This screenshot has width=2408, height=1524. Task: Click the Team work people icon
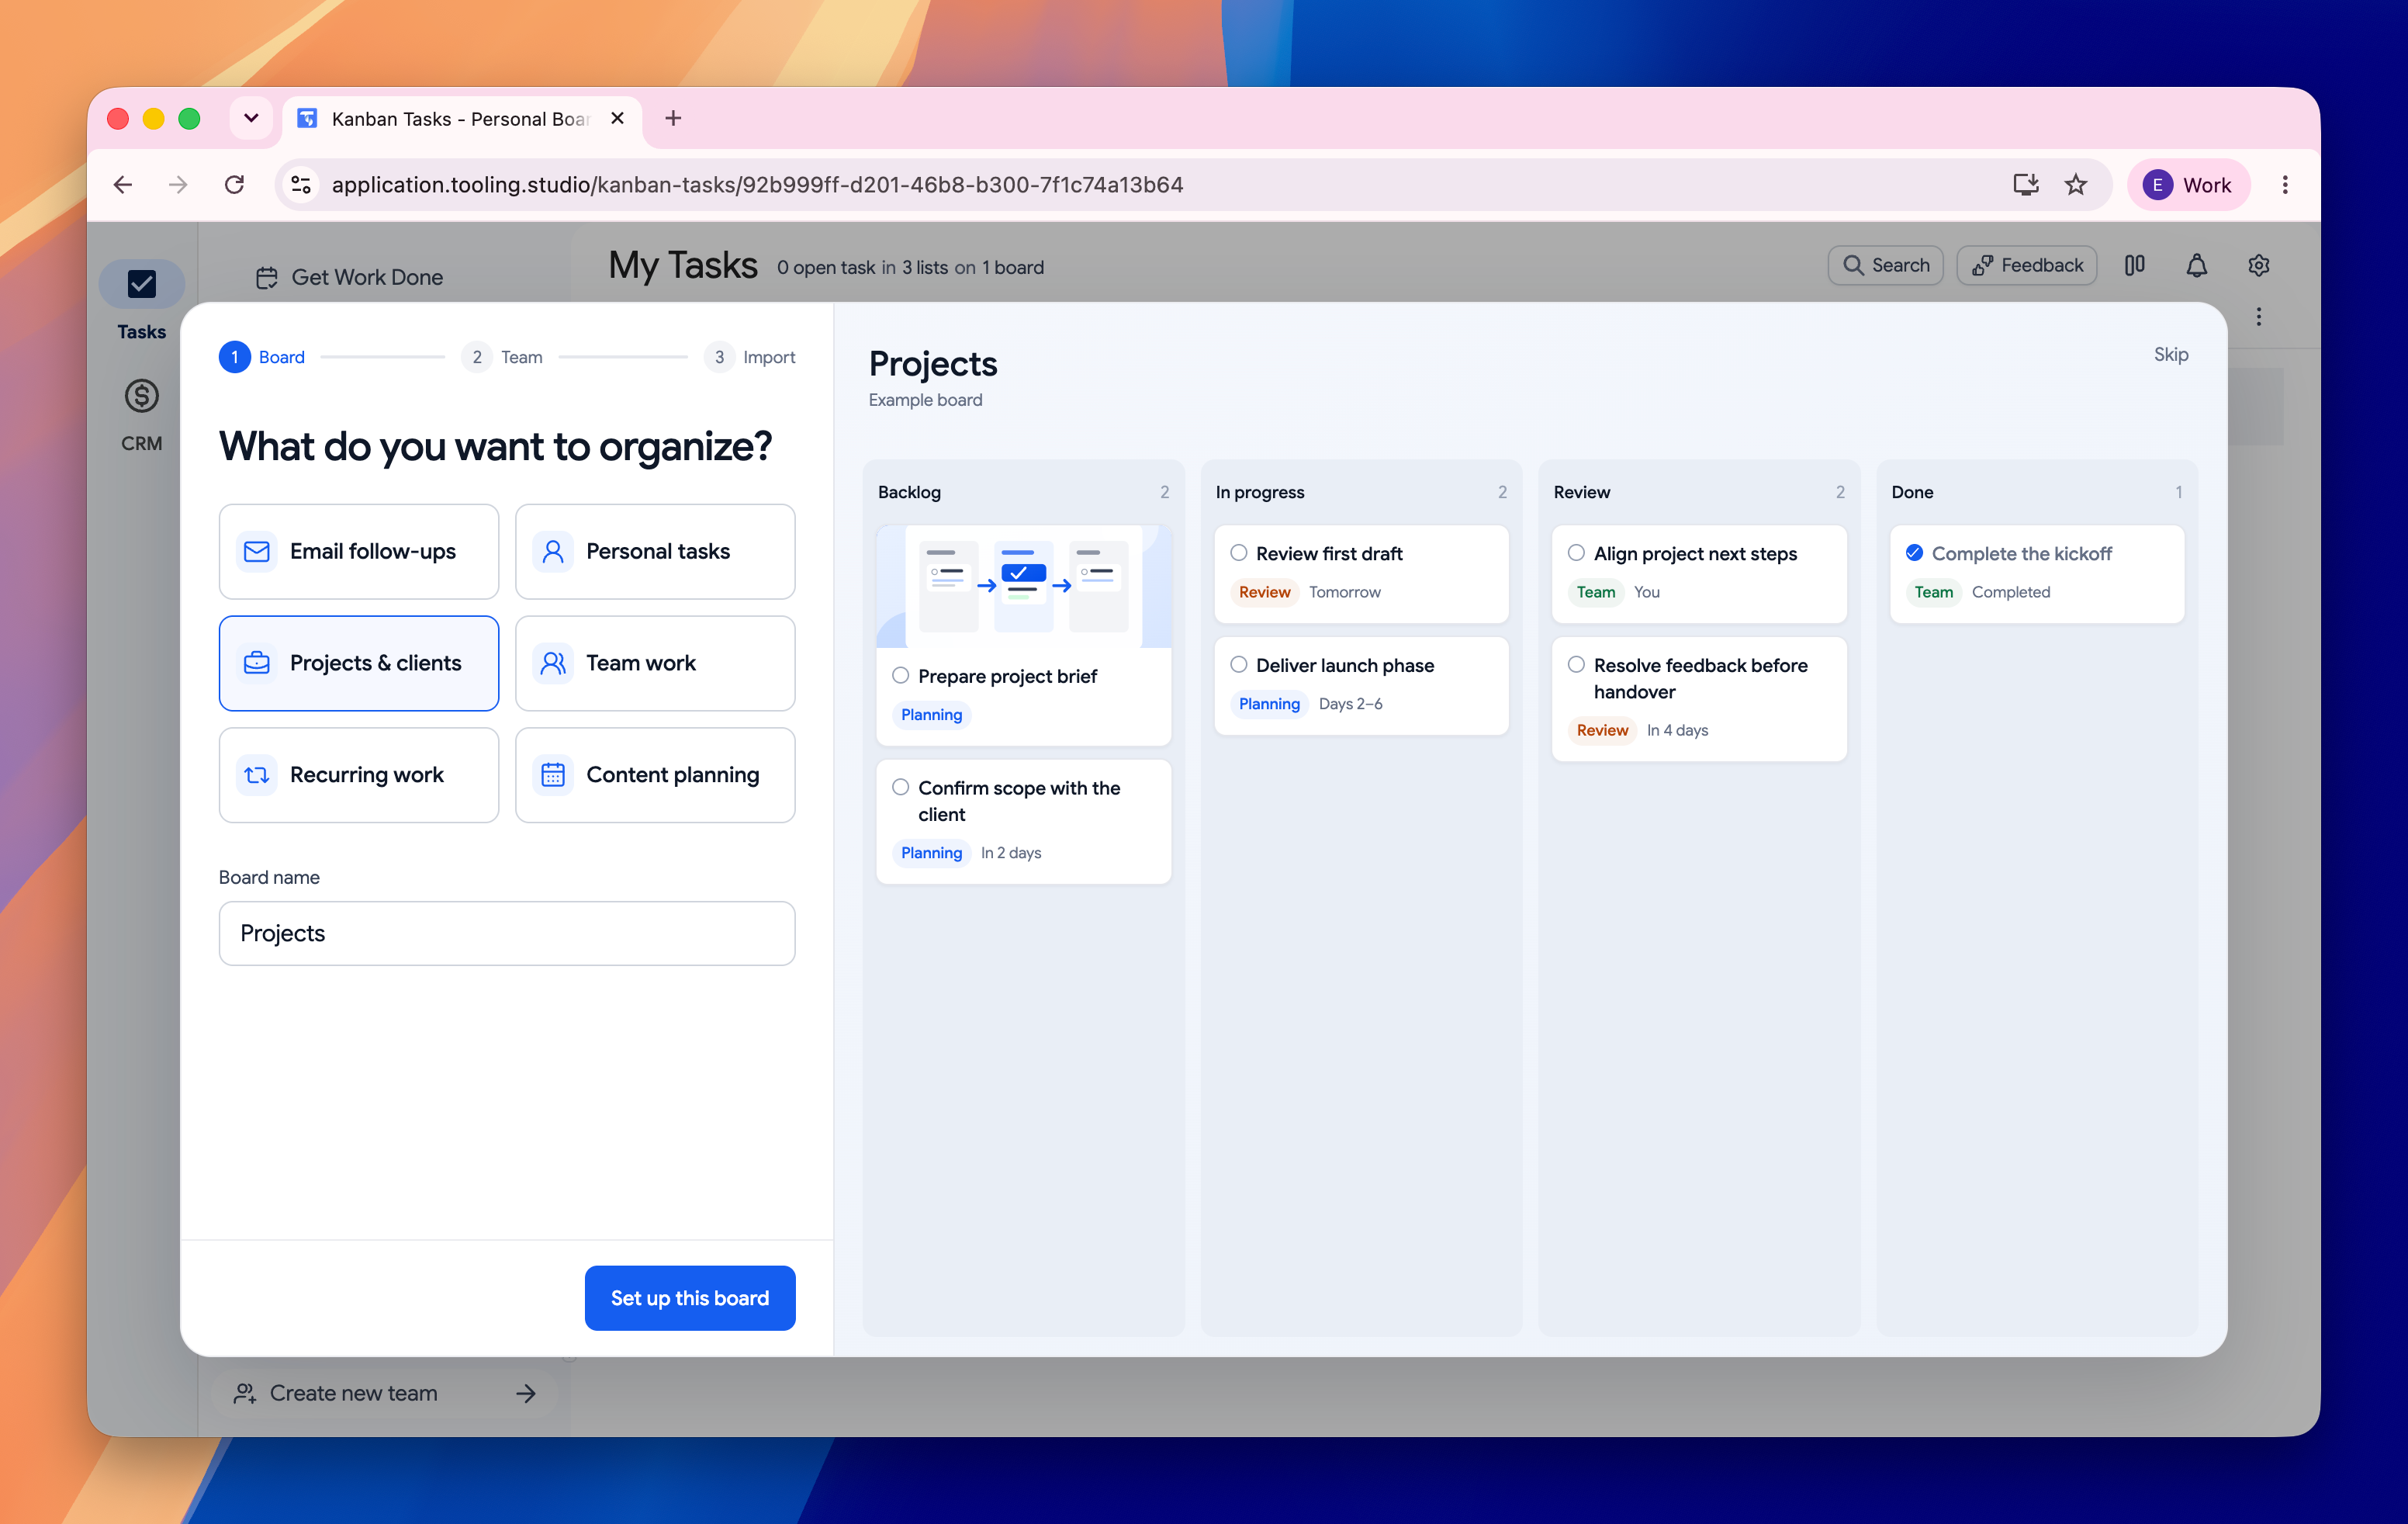point(553,663)
